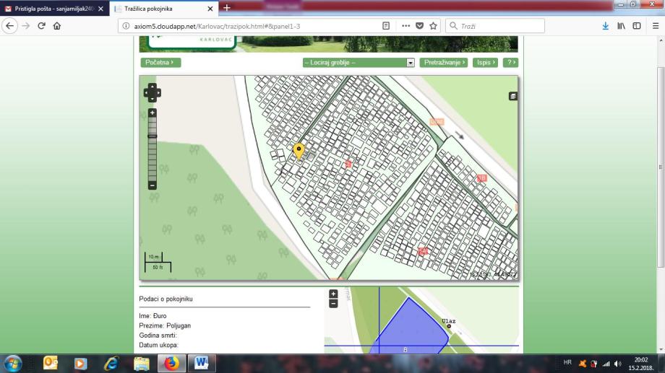
Task: Open the browser home page
Action: click(x=57, y=26)
